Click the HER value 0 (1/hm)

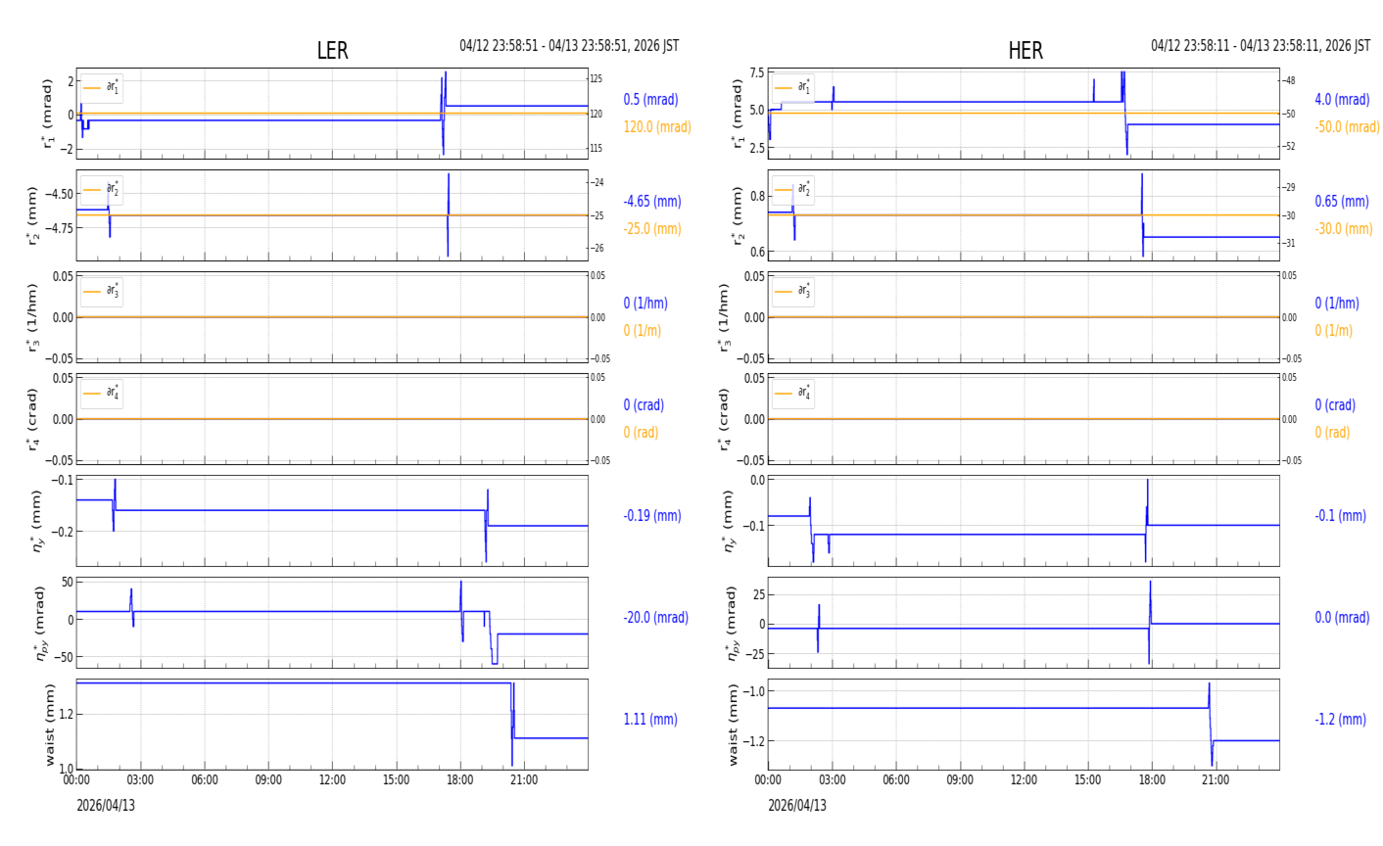pyautogui.click(x=1337, y=304)
